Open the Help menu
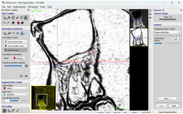Screen dimensions: 183x114 point(49,7)
